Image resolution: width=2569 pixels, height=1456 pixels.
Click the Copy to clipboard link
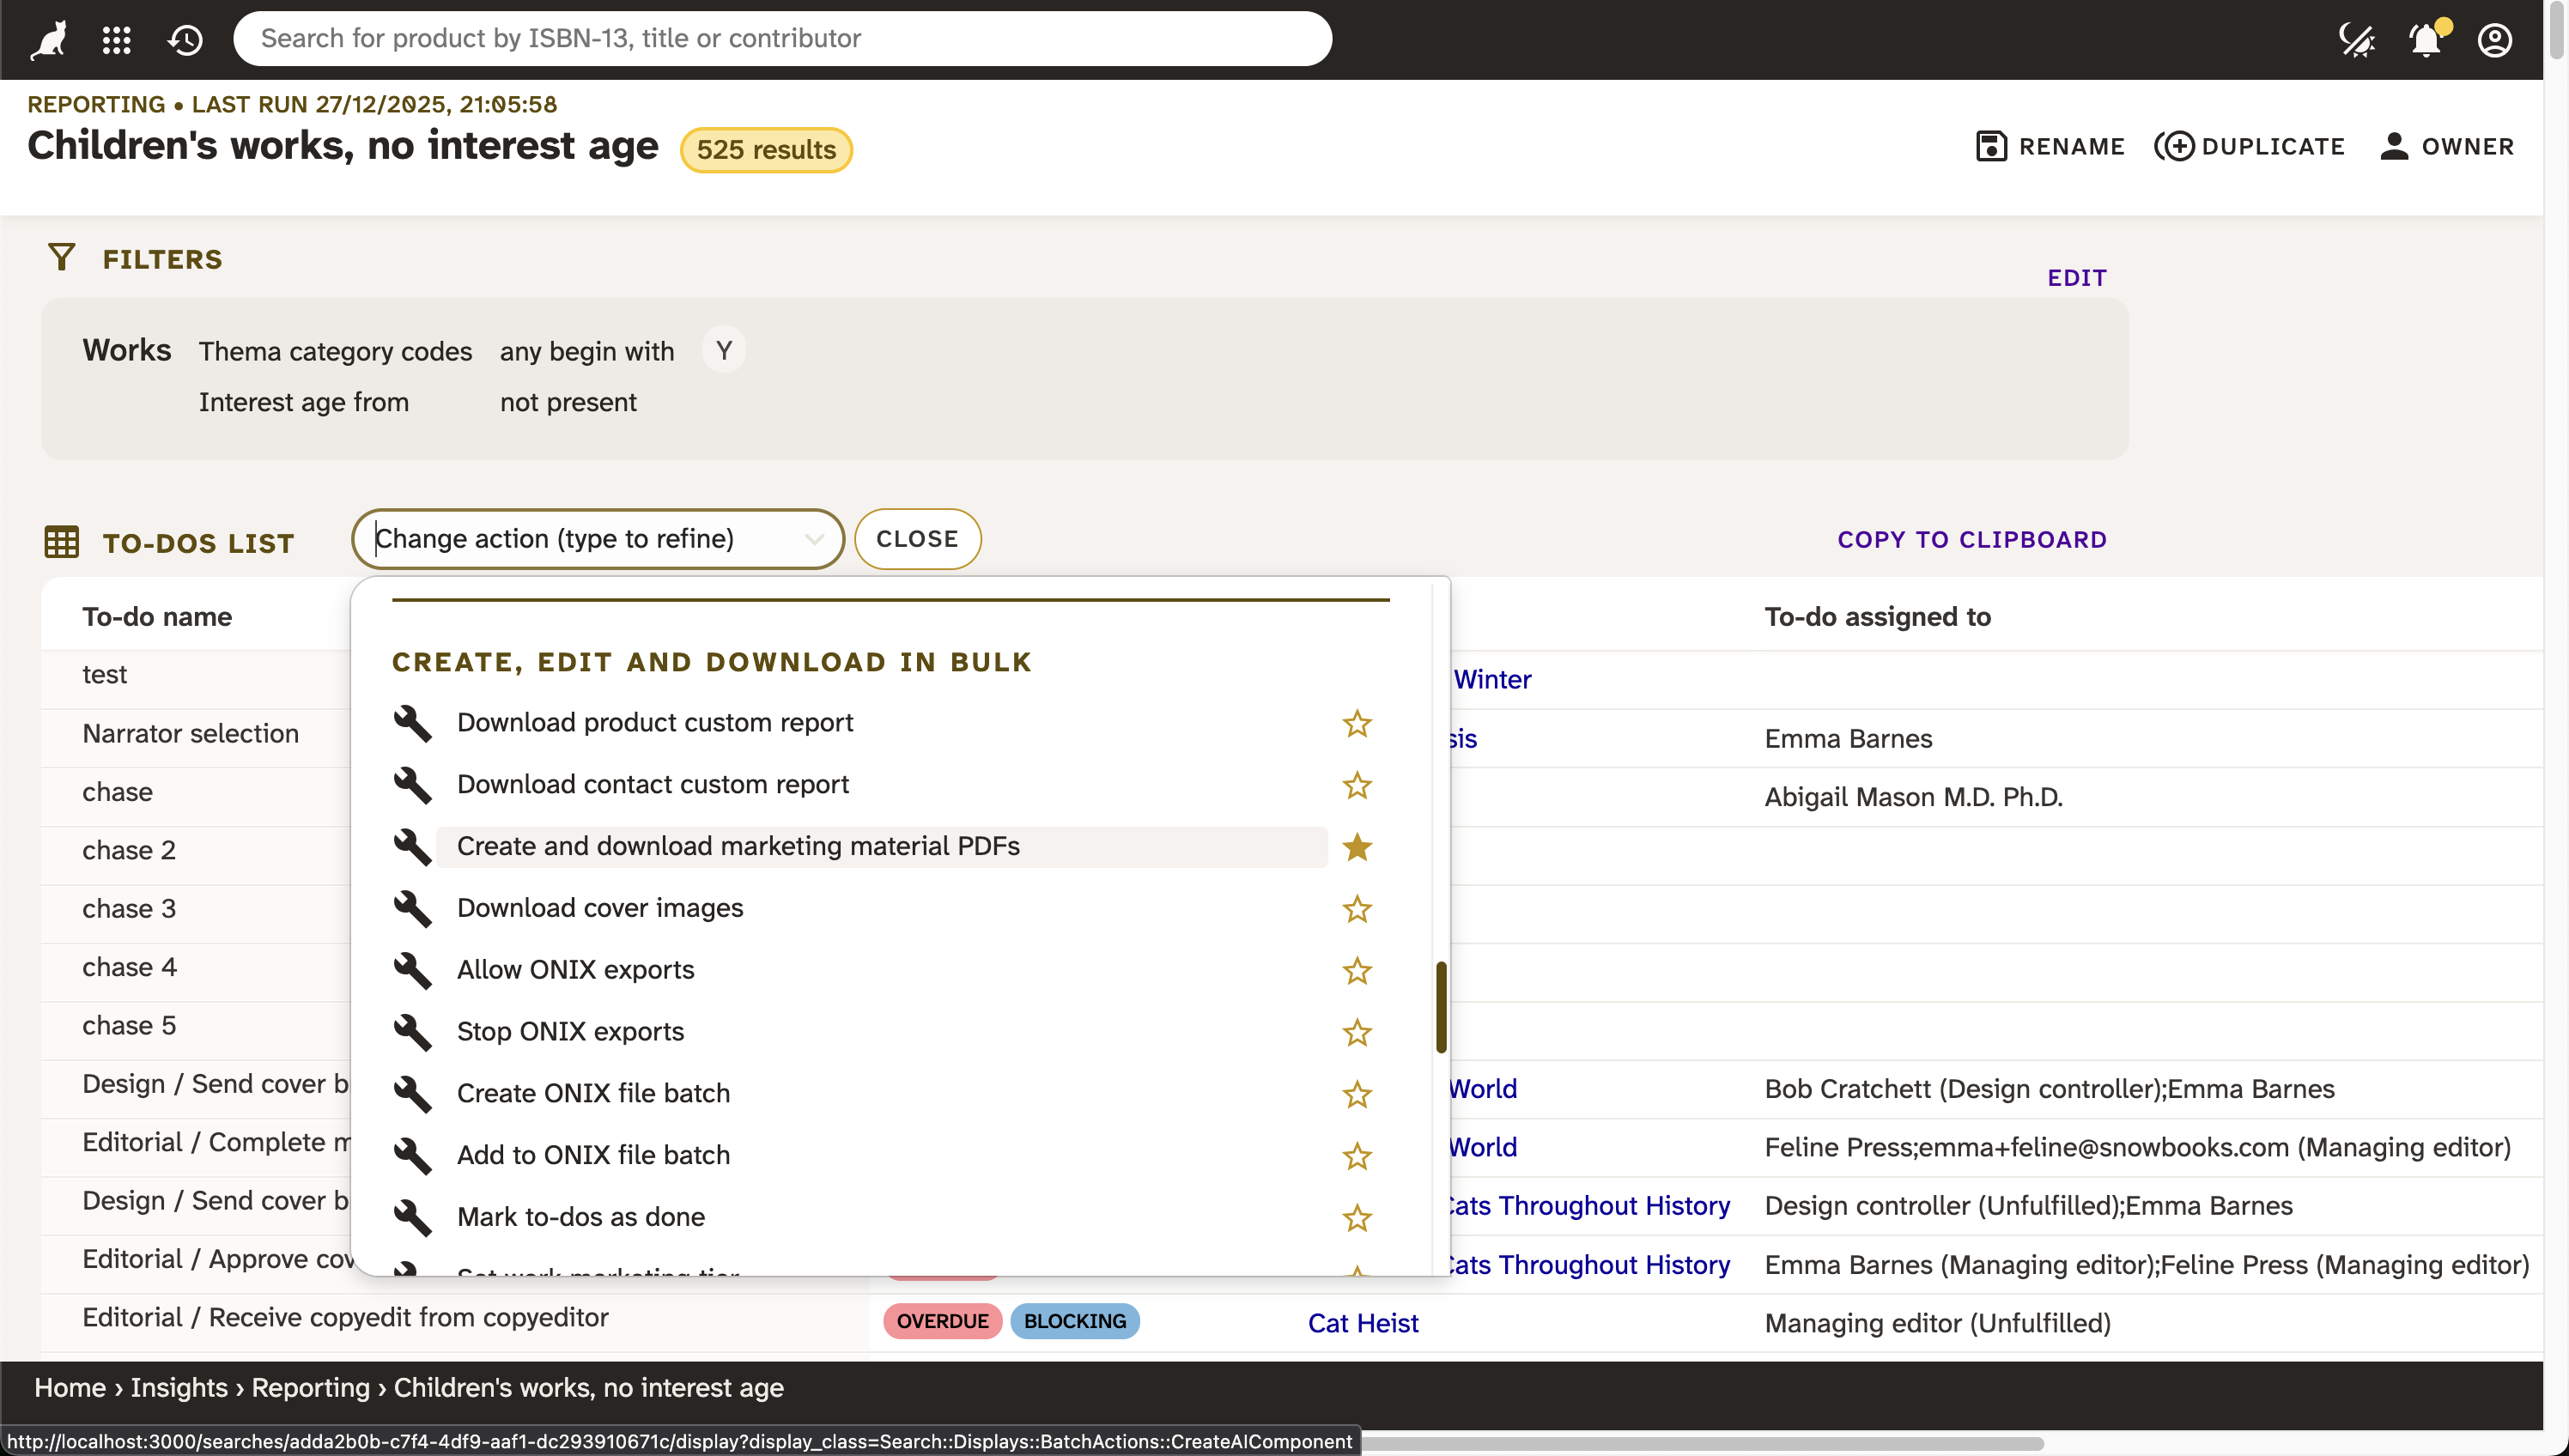tap(1971, 539)
